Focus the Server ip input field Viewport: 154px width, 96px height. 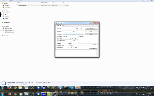click(69, 29)
